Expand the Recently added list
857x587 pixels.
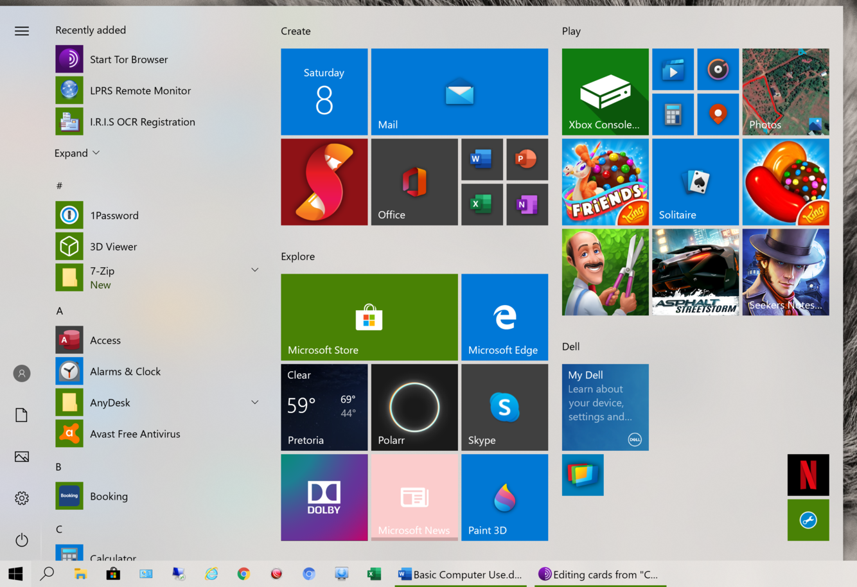[x=77, y=153]
